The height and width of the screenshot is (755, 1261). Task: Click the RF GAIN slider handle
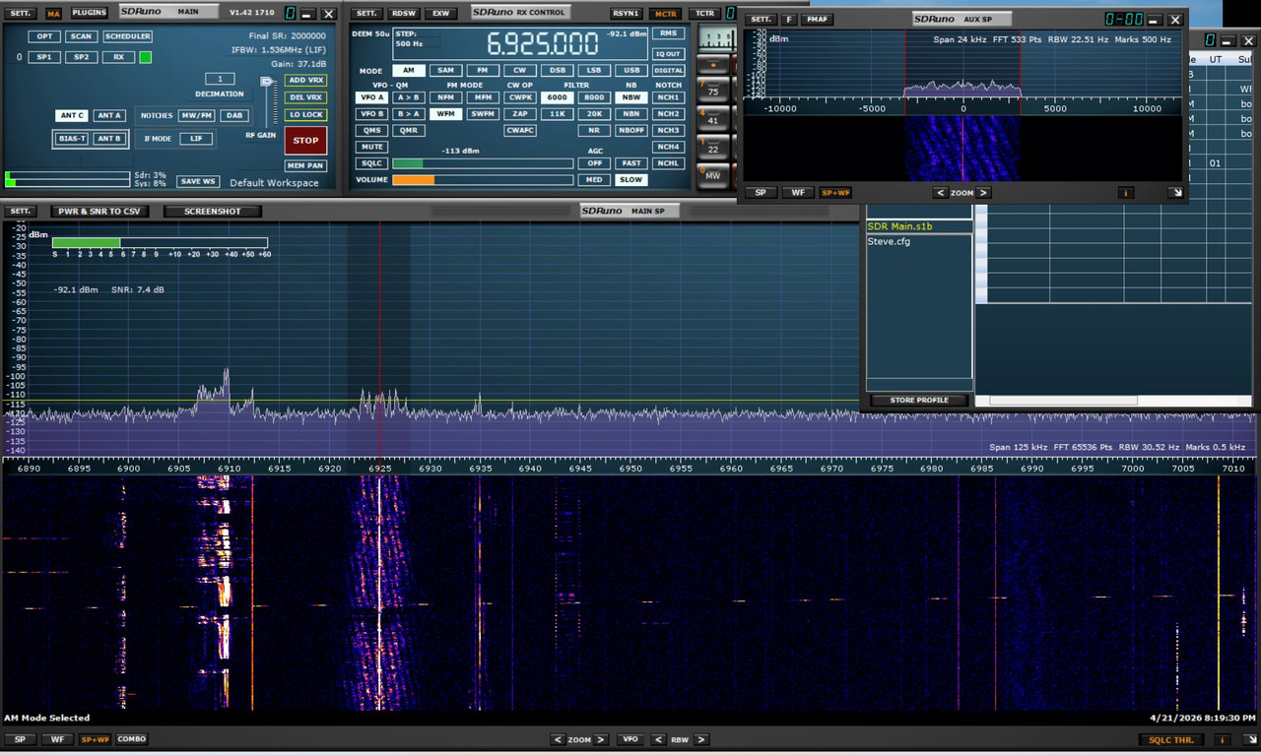266,82
